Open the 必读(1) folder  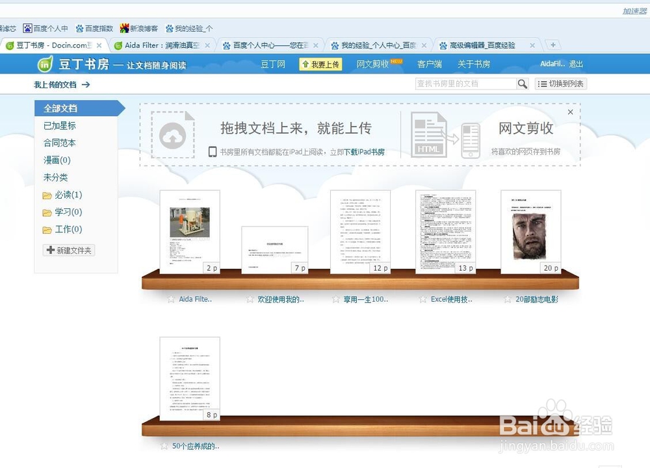[62, 195]
